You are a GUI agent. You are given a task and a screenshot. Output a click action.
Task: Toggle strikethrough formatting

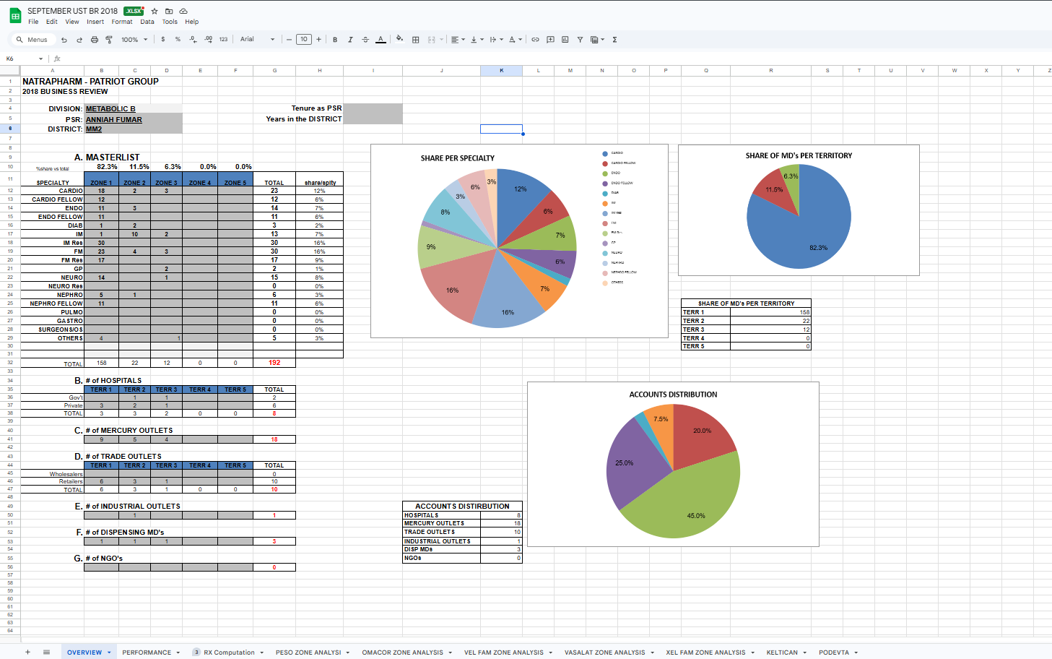coord(365,40)
